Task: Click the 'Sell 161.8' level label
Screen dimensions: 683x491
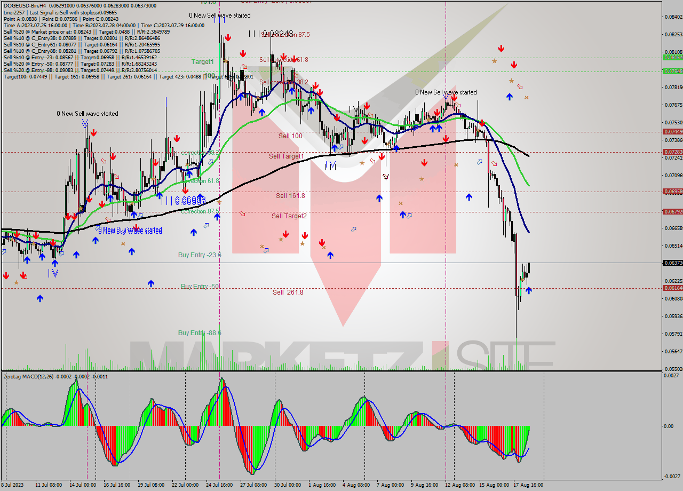Action: click(x=290, y=196)
